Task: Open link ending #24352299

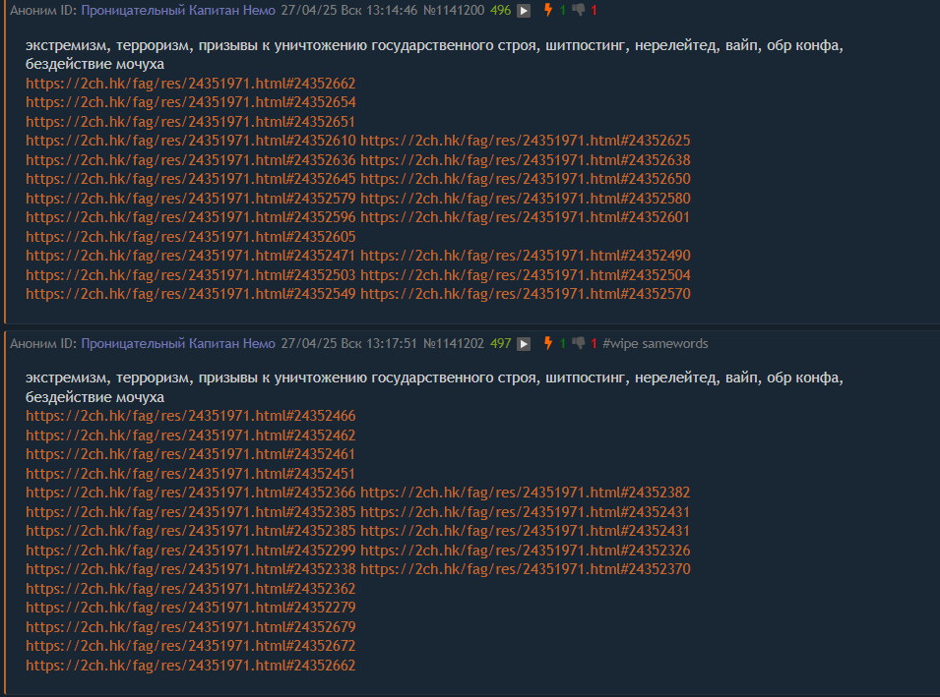Action: pyautogui.click(x=191, y=551)
